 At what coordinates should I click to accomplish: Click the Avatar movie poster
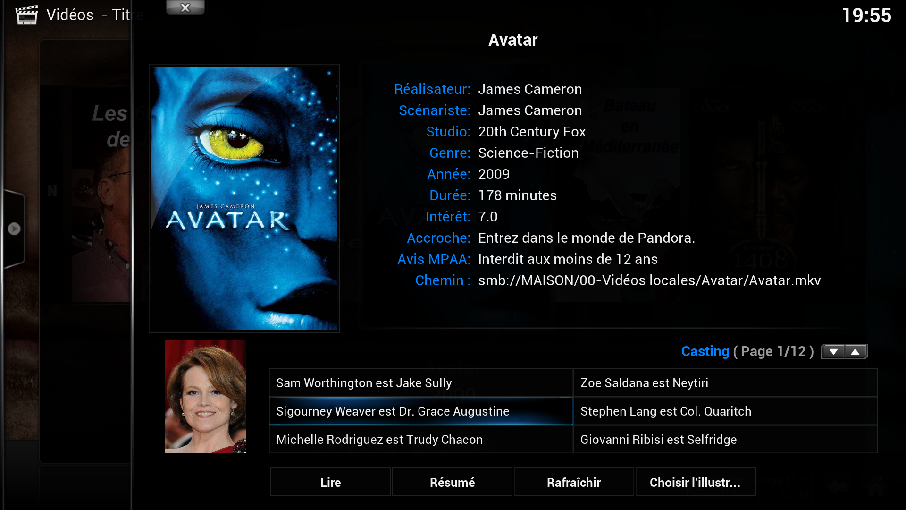[244, 198]
